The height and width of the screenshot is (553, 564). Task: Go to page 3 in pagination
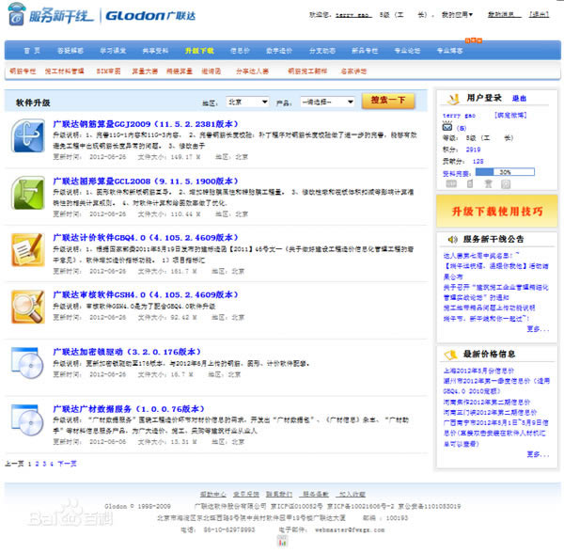click(44, 464)
